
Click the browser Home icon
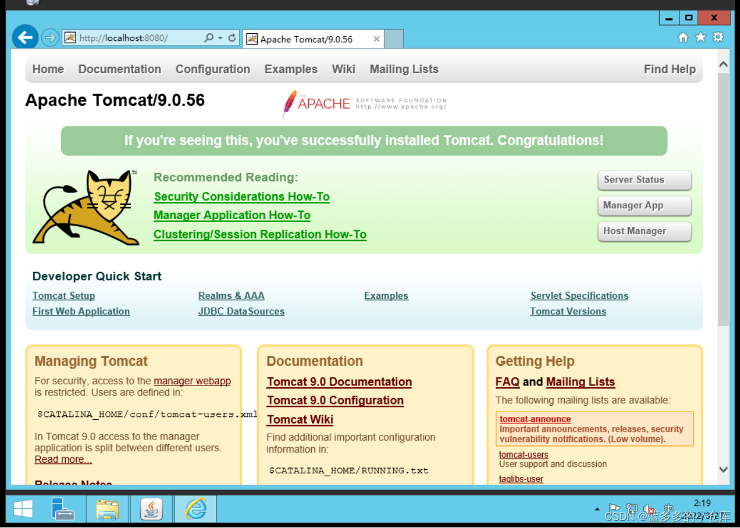(x=683, y=37)
